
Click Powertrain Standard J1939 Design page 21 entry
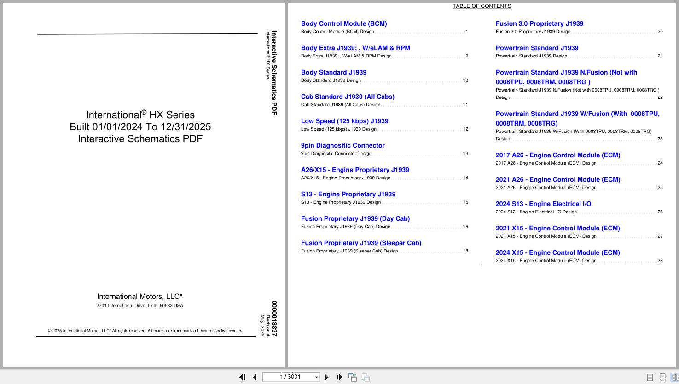tap(579, 56)
